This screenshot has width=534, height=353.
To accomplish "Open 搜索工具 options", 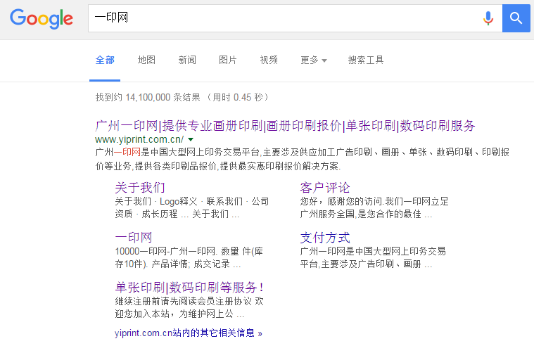I will point(366,60).
